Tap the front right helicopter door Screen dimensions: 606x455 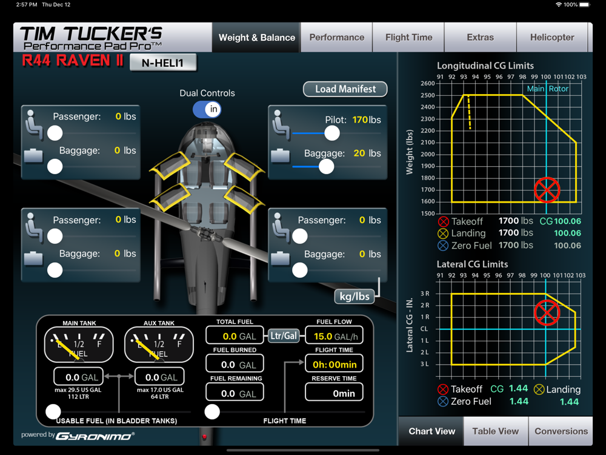click(x=244, y=167)
